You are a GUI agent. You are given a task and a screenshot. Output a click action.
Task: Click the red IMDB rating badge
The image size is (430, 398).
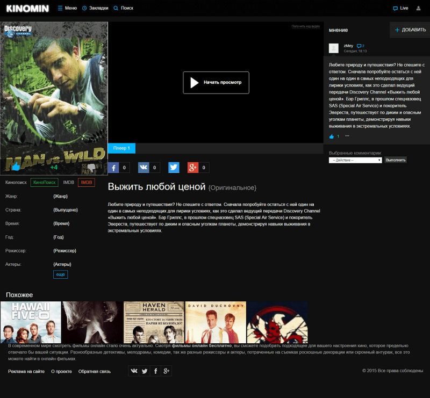87,182
